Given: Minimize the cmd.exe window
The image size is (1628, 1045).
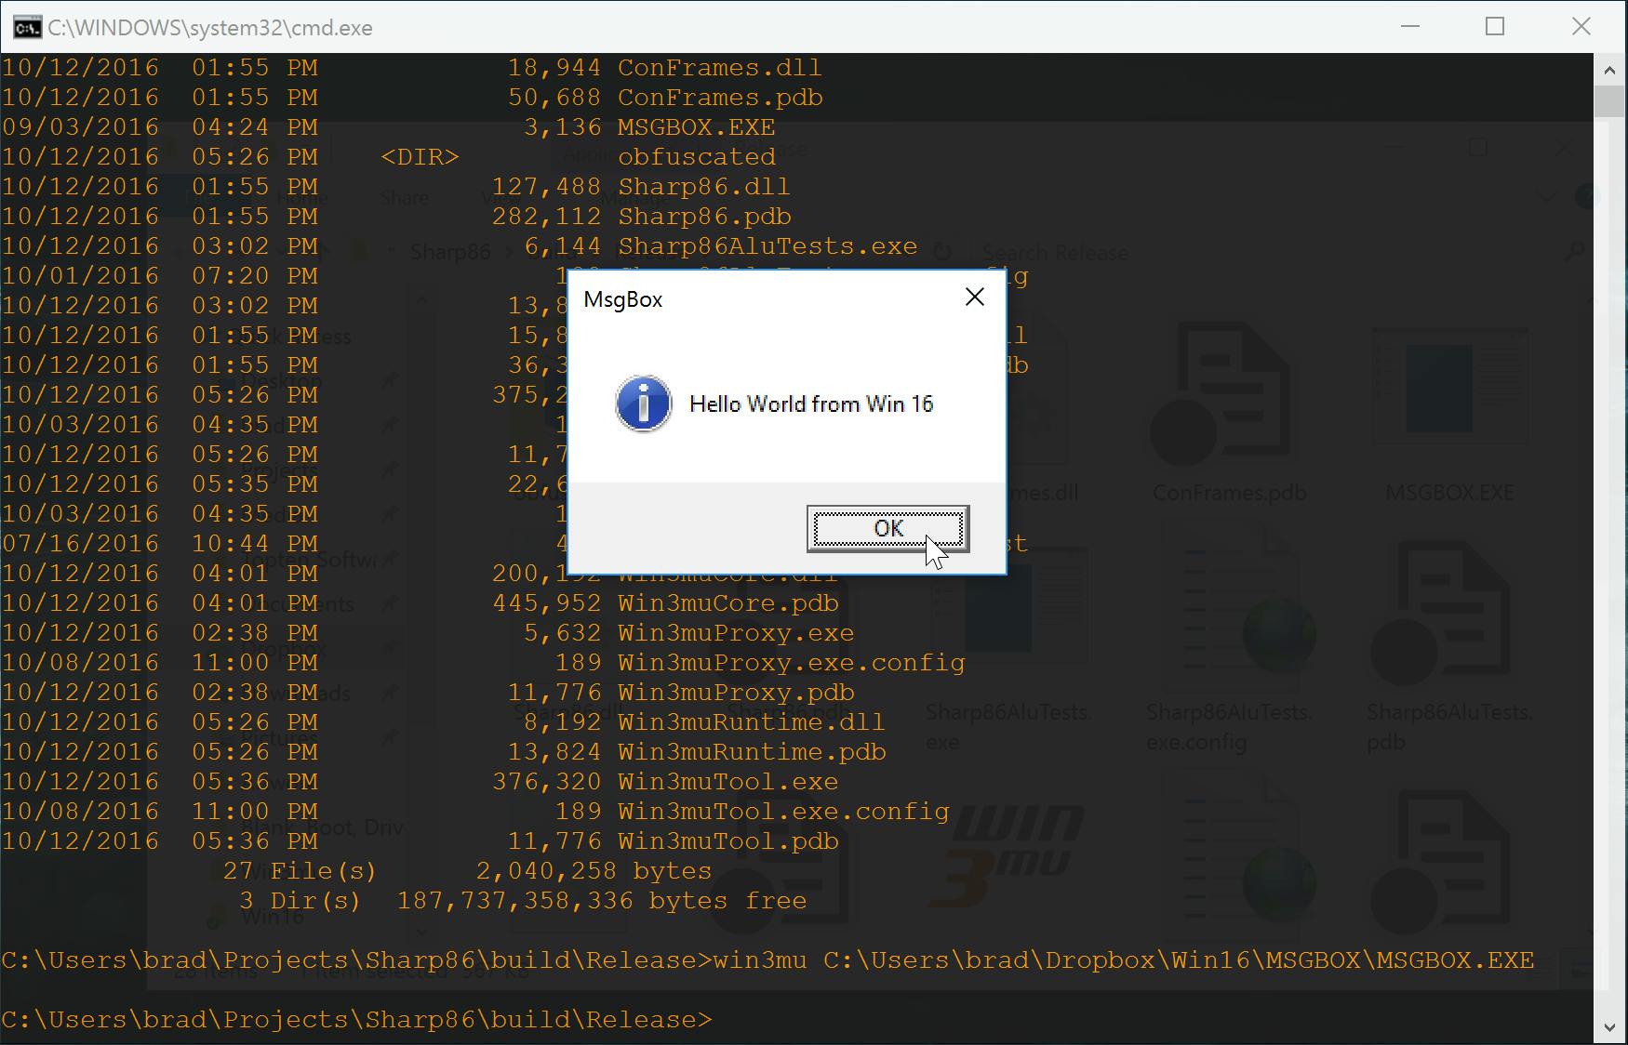Looking at the screenshot, I should click(x=1409, y=27).
